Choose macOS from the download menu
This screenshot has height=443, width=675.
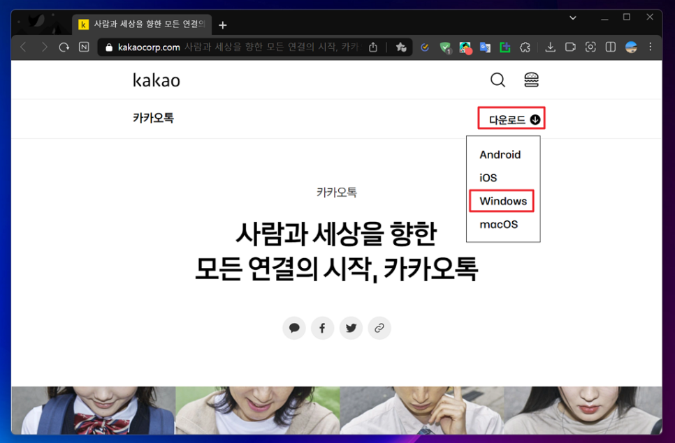coord(499,225)
